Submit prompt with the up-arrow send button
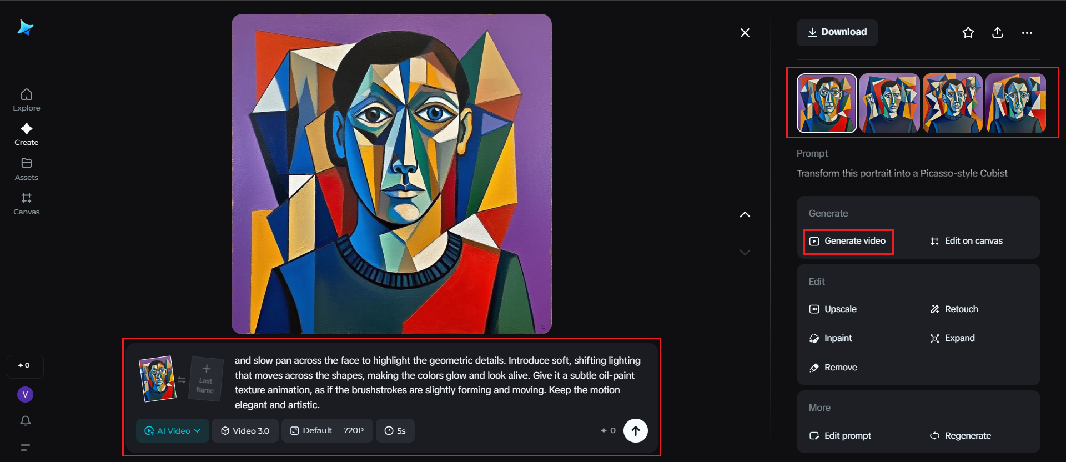The width and height of the screenshot is (1066, 462). click(x=635, y=430)
